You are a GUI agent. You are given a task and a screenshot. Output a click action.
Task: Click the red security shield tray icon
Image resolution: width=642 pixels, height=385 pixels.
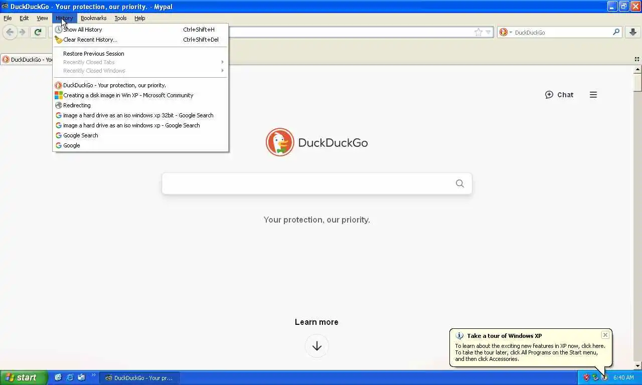pyautogui.click(x=586, y=377)
